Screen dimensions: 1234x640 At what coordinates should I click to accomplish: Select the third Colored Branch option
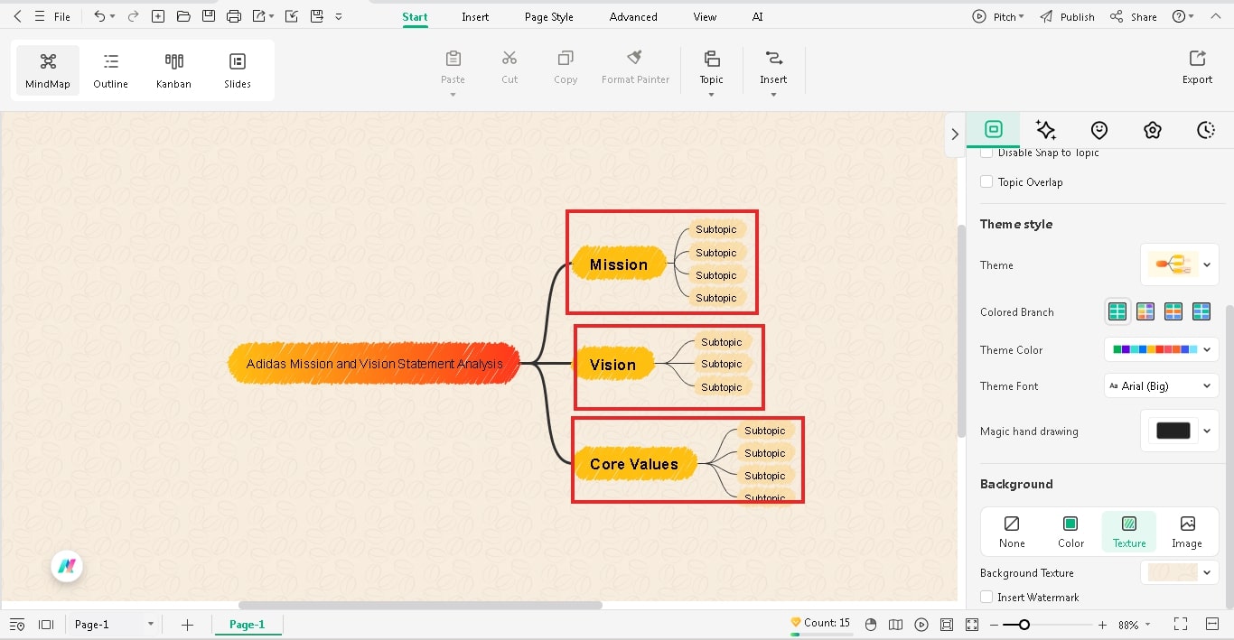point(1173,311)
